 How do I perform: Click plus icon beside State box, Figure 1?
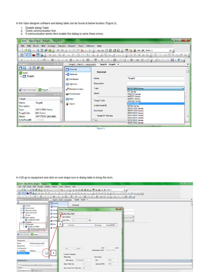[x=143, y=50]
